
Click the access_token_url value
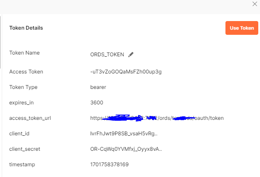[x=157, y=118]
